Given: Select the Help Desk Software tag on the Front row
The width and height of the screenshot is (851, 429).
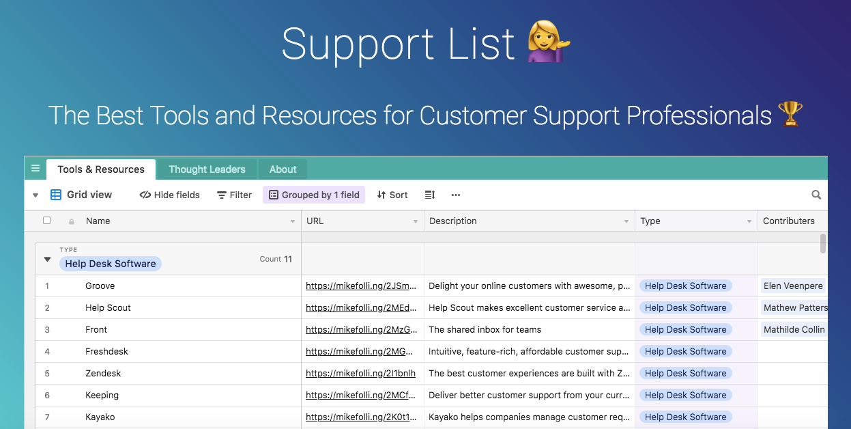Looking at the screenshot, I should 685,329.
